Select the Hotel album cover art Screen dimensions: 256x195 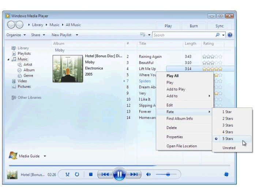coord(68,69)
